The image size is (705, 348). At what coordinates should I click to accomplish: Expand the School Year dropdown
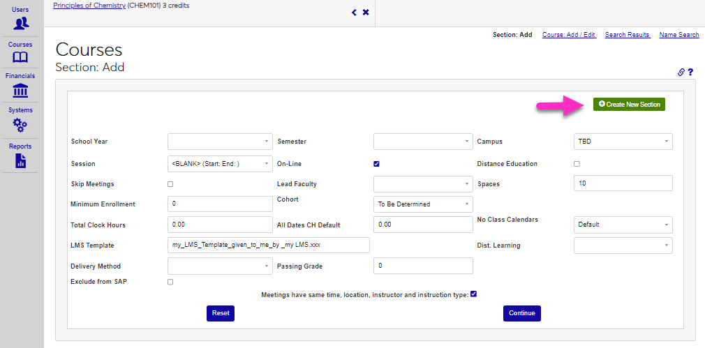(220, 142)
